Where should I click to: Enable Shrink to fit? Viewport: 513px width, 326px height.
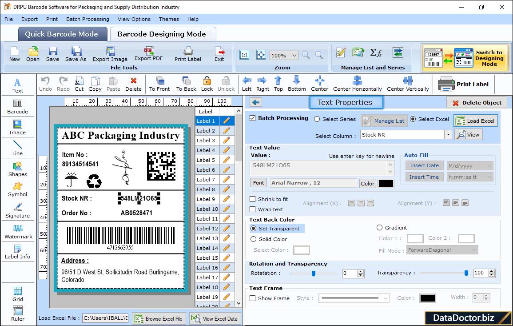[253, 199]
